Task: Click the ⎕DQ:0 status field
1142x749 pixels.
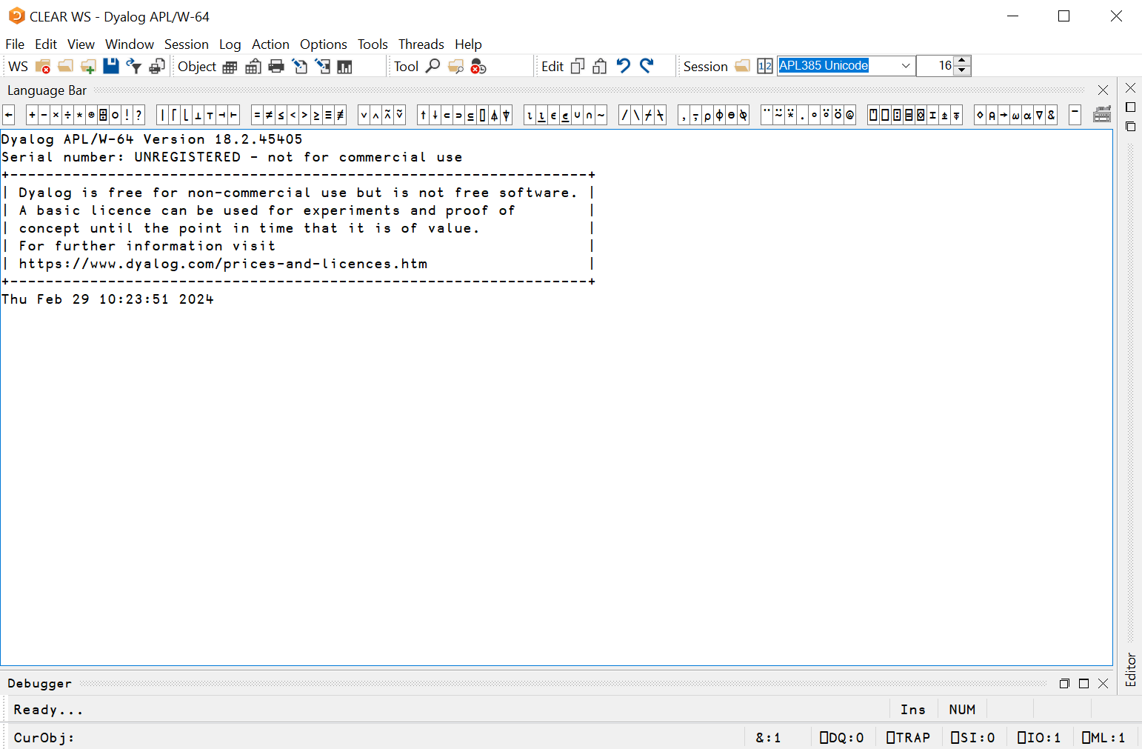Action: [841, 738]
